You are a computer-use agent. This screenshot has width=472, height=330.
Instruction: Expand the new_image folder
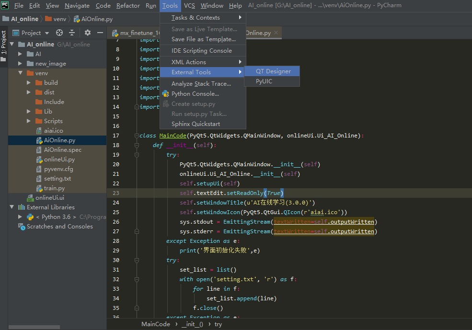(20, 64)
